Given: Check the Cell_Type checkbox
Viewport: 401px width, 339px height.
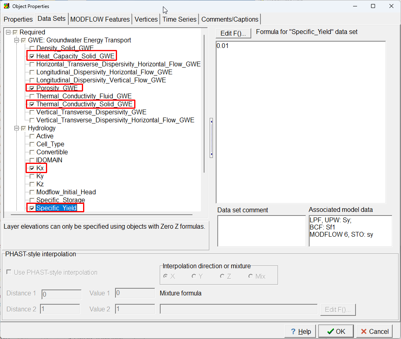Looking at the screenshot, I should point(32,144).
